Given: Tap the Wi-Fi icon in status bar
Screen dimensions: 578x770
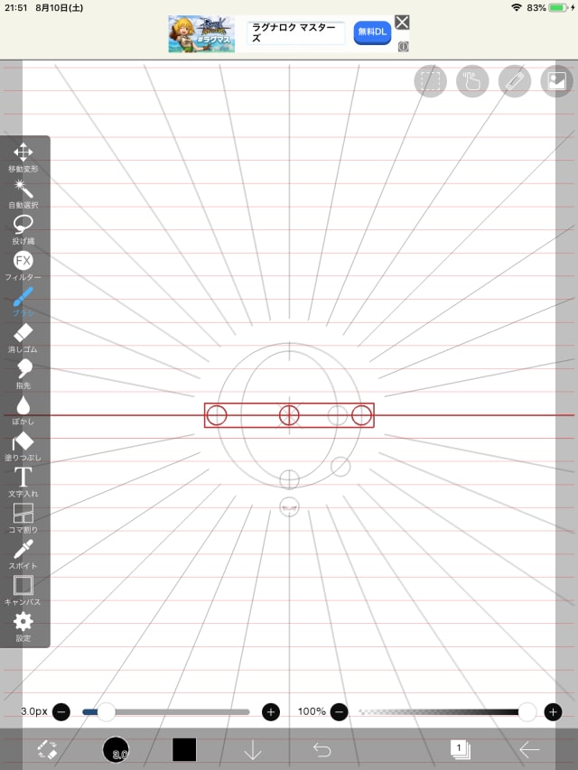Looking at the screenshot, I should (516, 8).
